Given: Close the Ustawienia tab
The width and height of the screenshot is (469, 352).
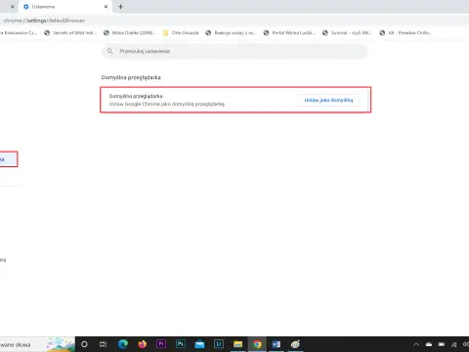Looking at the screenshot, I should [106, 7].
